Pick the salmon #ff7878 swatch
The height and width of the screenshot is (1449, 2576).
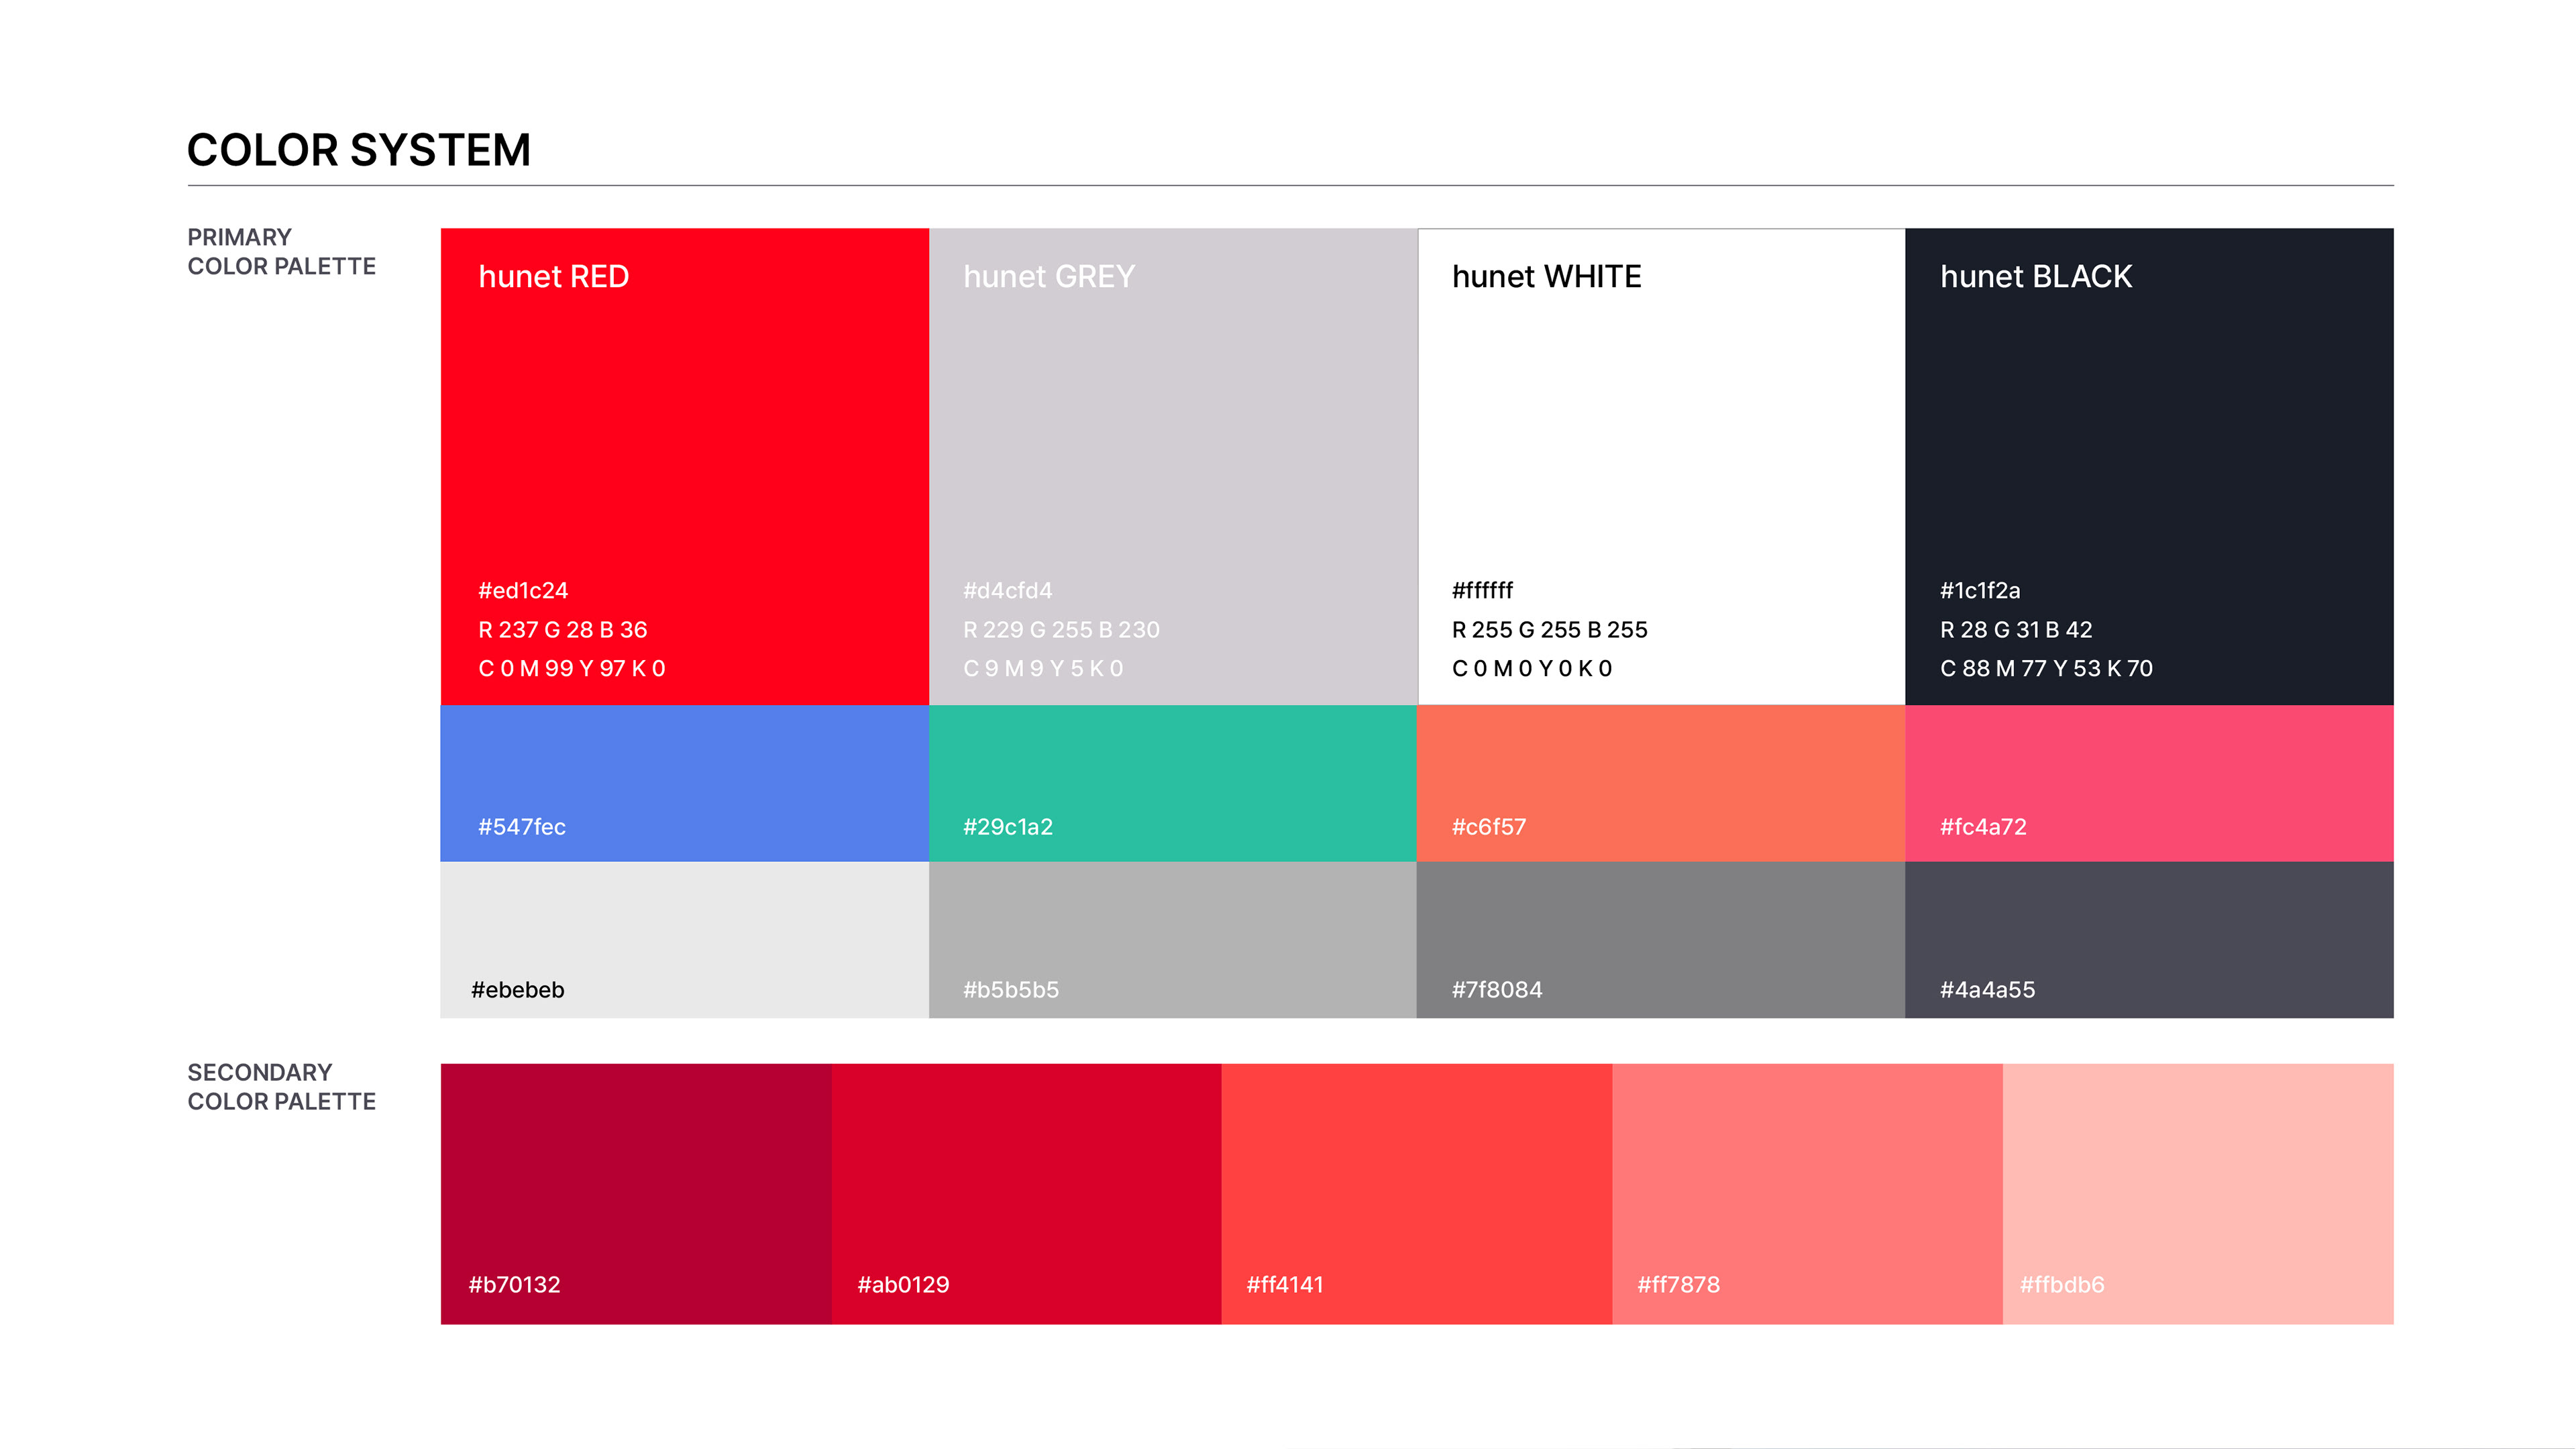(1808, 1194)
